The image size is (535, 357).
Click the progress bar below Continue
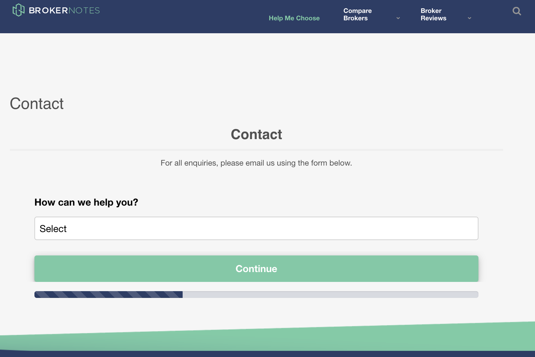(x=256, y=294)
